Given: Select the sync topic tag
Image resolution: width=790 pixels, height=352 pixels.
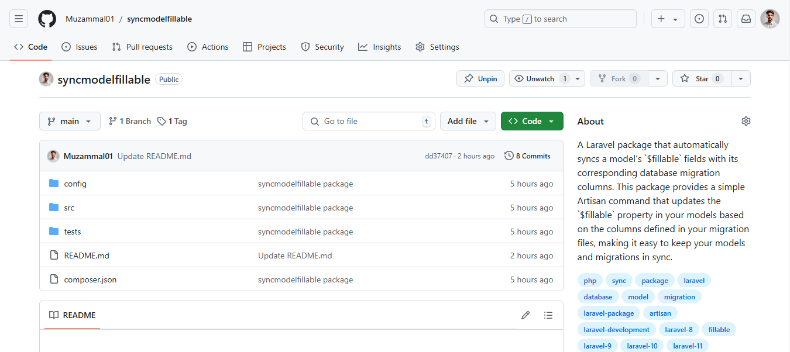Looking at the screenshot, I should (619, 281).
